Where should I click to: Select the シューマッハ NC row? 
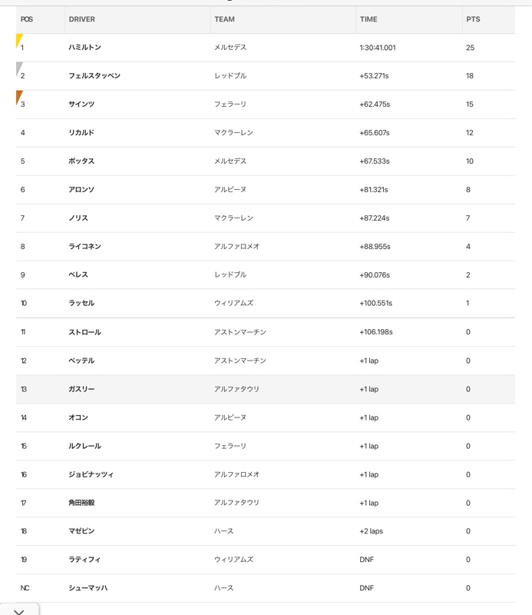(x=265, y=588)
